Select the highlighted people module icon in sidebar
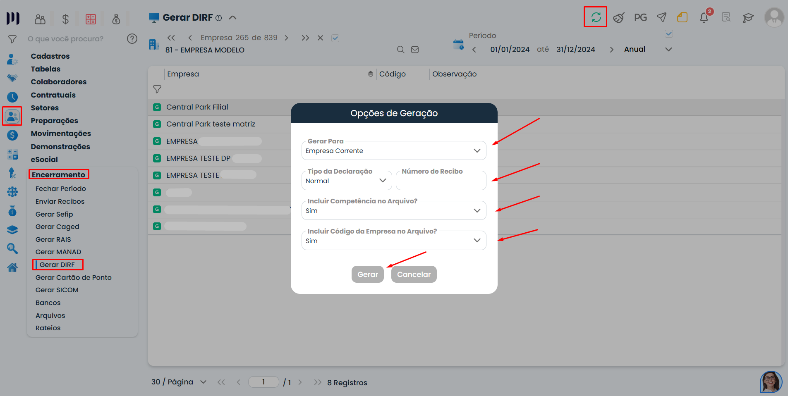The image size is (788, 396). (12, 116)
